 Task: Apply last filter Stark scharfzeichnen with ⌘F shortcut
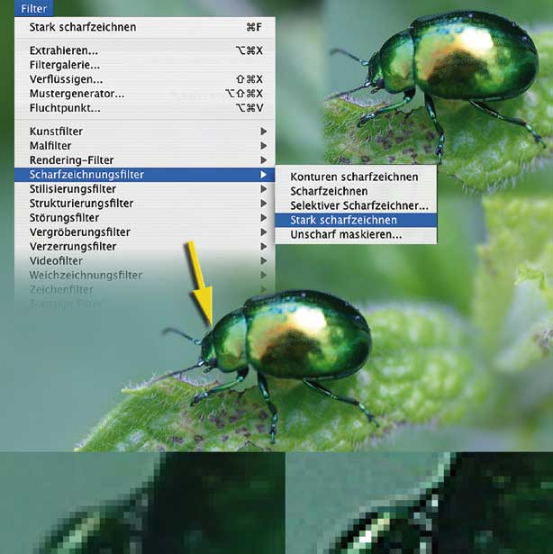pyautogui.click(x=144, y=27)
